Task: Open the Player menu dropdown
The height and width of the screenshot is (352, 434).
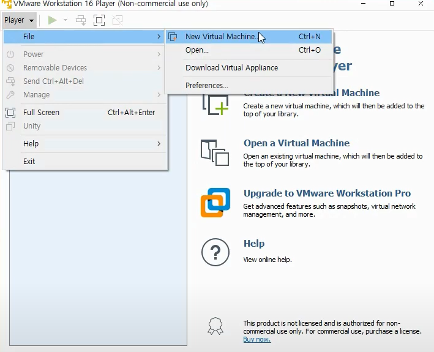Action: point(19,20)
